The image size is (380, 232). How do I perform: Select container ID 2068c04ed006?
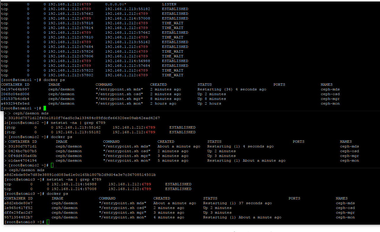coord(15,94)
